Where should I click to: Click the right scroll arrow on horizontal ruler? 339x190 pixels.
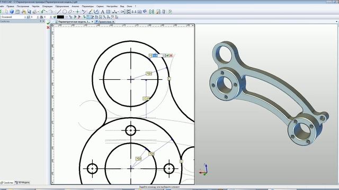click(193, 25)
